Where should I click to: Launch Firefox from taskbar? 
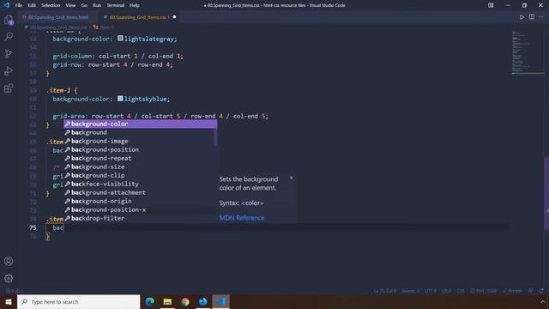pyautogui.click(x=202, y=301)
